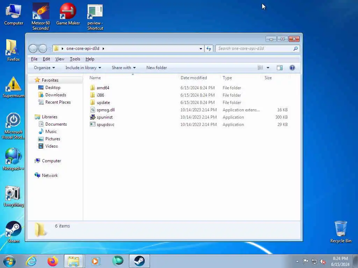Open the view options dropdown arrow
This screenshot has width=358, height=268.
point(268,68)
